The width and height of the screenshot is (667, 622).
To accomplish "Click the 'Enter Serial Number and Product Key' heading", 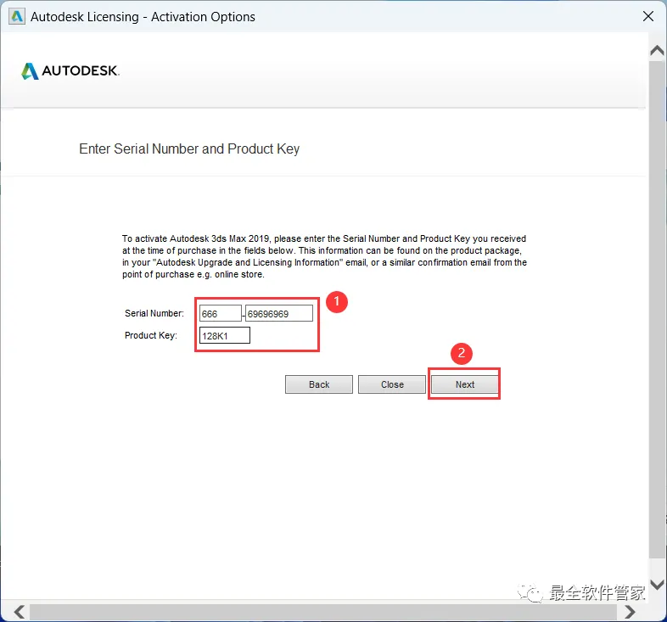I will (x=189, y=148).
